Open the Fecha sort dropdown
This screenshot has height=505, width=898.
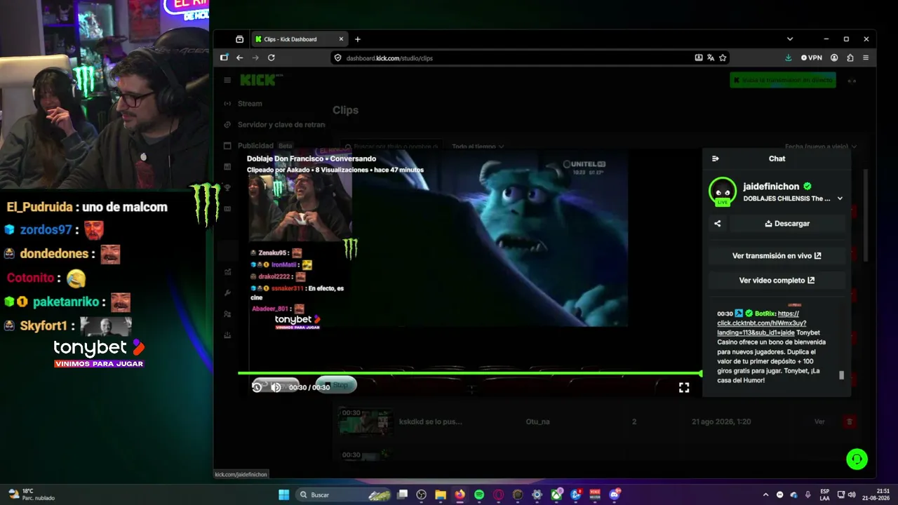point(820,147)
